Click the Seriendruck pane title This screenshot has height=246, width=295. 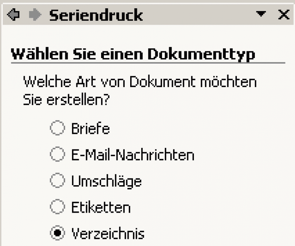[x=96, y=15]
